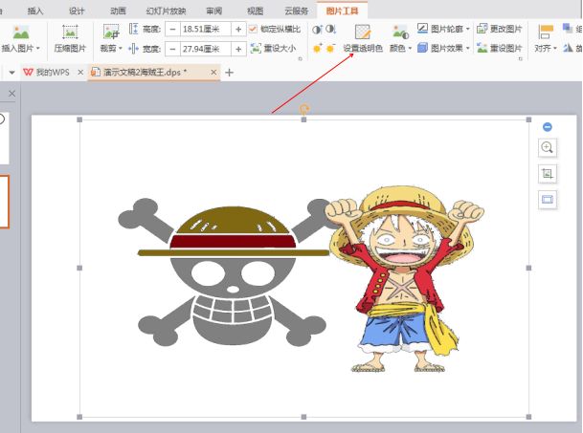The width and height of the screenshot is (583, 433).
Task: Open the tab list dropdown arrow
Action: 11,73
